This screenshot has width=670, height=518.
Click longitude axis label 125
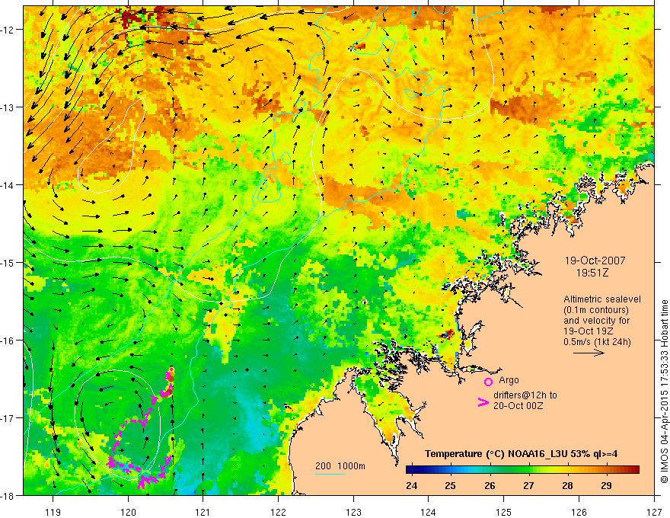(x=504, y=512)
